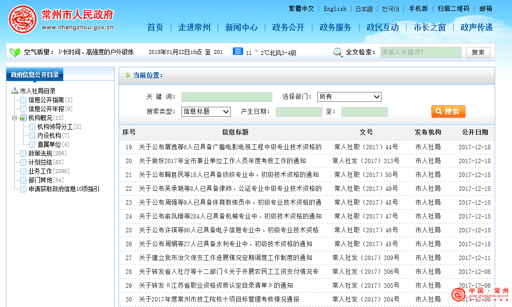Click the green arrow icon beside 当前位置
Viewport: 512px width, 307px height.
[x=128, y=76]
